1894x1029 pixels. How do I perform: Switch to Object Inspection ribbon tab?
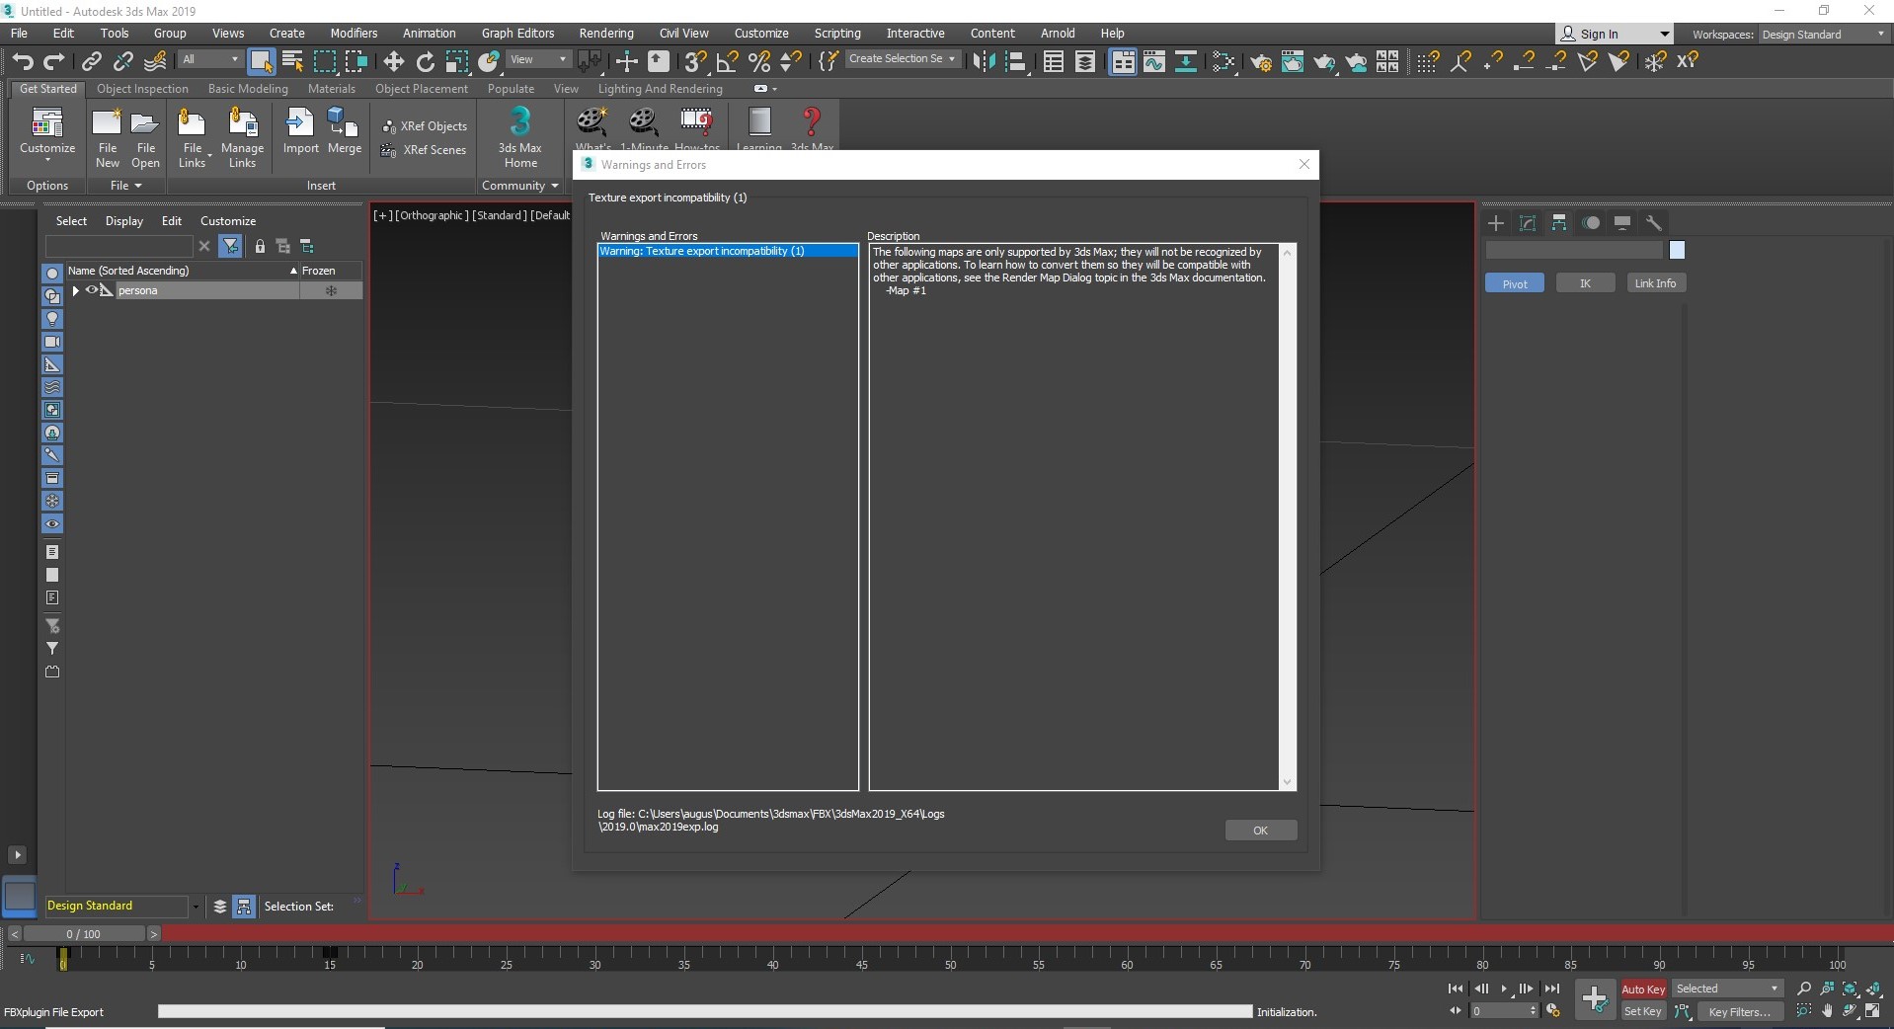click(142, 89)
